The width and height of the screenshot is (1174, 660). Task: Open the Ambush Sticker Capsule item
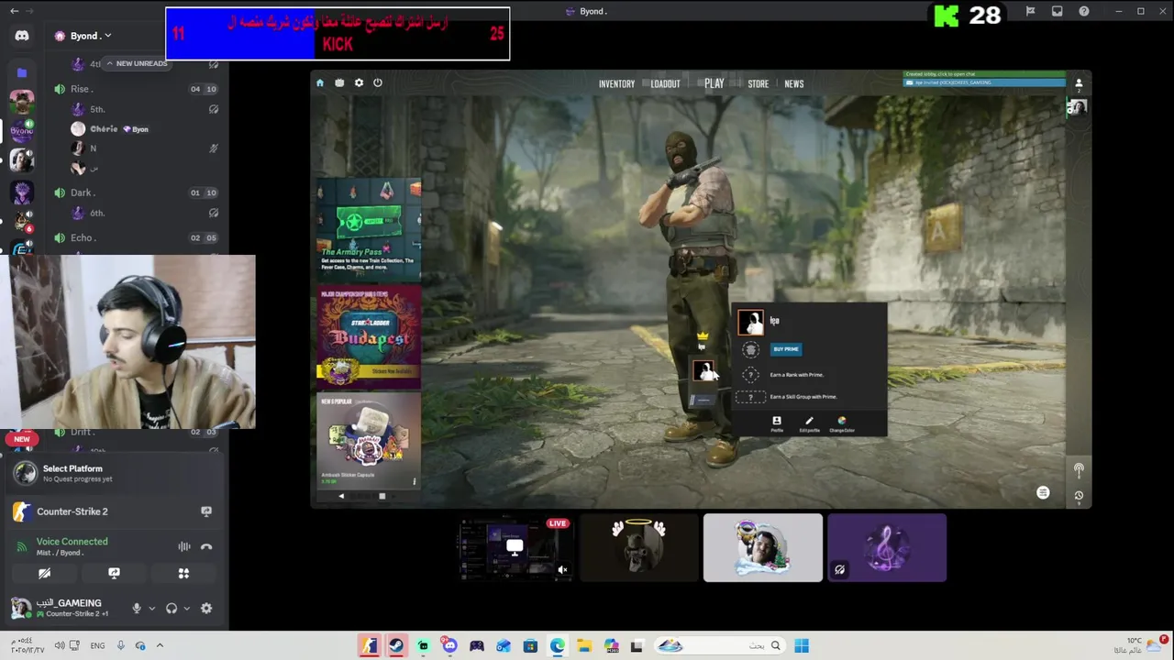(x=369, y=440)
